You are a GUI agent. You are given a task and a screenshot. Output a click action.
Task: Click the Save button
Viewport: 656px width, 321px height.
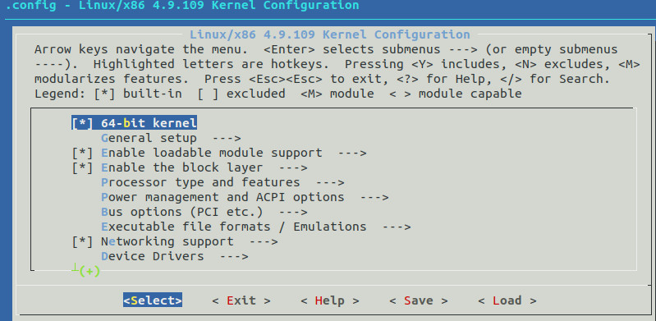419,300
